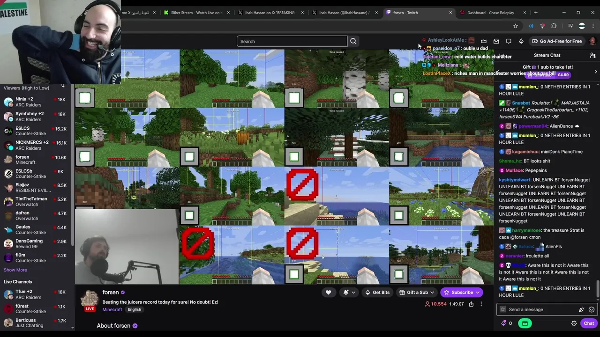
Task: Open Ninja +2 channel in sidebar
Action: click(x=35, y=102)
